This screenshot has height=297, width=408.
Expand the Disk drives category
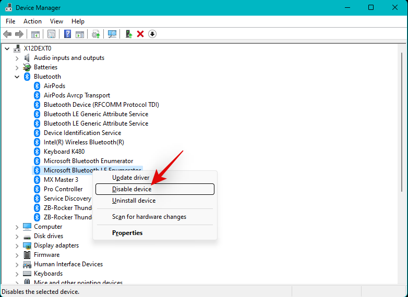tap(17, 237)
